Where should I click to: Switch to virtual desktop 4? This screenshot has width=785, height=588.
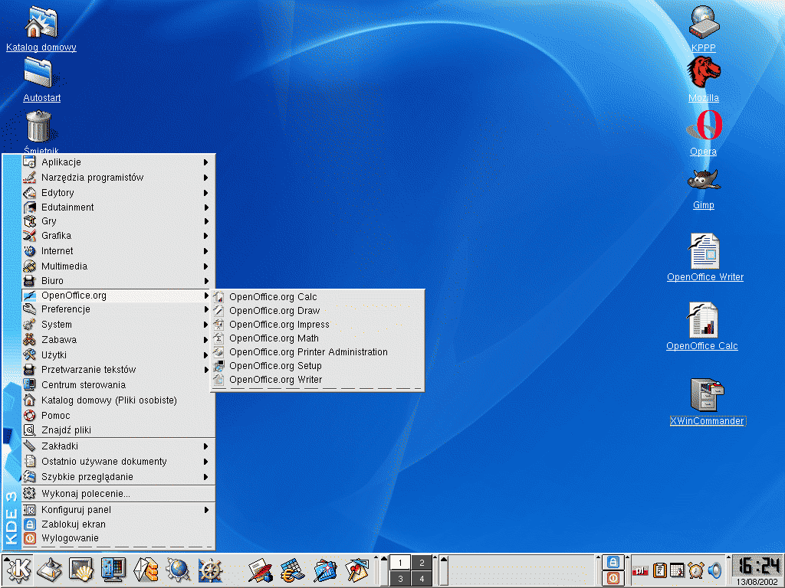[x=422, y=579]
